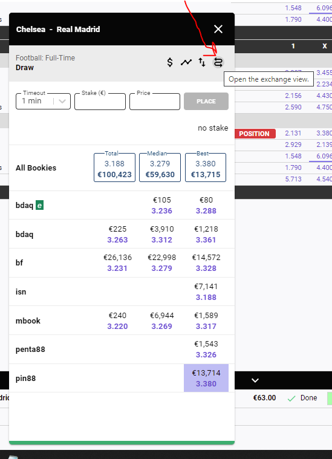The height and width of the screenshot is (459, 332).
Task: Focus the Stake (€) input field
Action: click(100, 101)
